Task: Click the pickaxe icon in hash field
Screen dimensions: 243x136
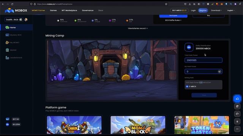Action: point(219,71)
